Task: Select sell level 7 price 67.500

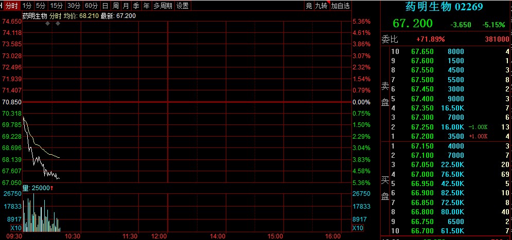Action: coord(422,80)
